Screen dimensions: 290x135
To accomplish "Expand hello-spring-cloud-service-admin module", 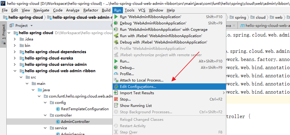I will pyautogui.click(x=15, y=65).
